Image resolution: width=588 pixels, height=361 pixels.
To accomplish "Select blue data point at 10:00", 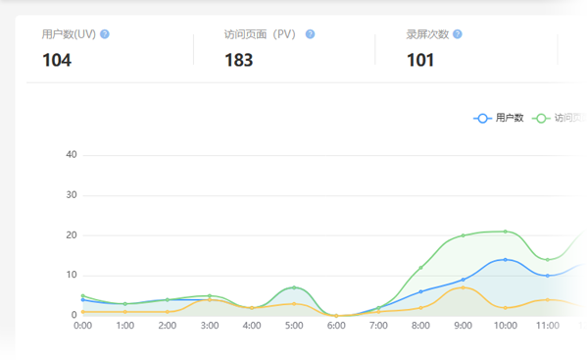I will (505, 260).
